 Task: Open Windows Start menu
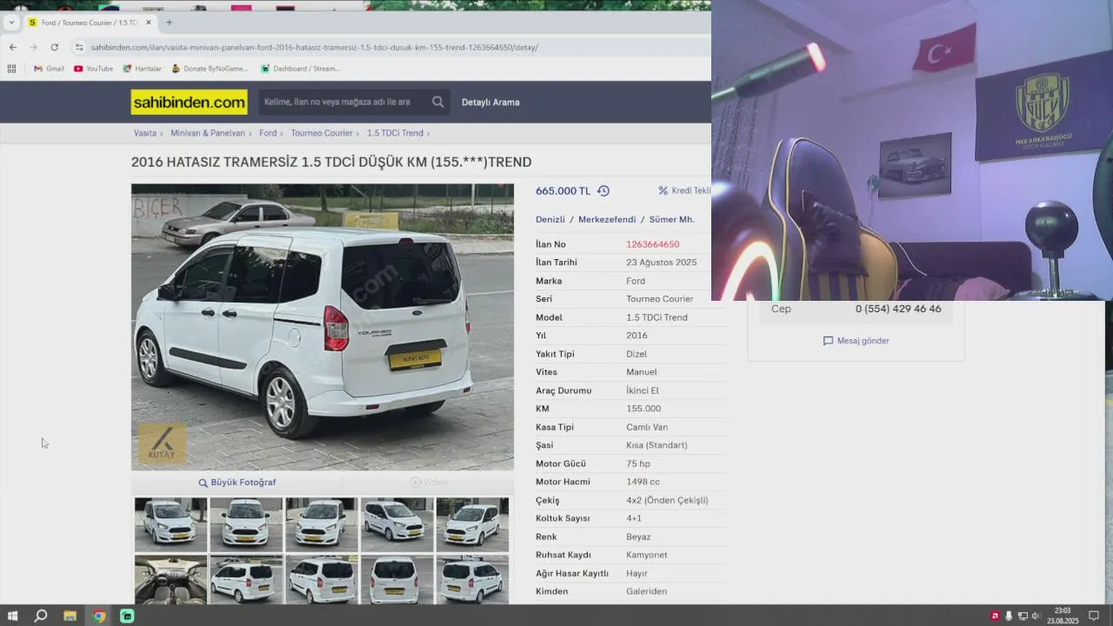12,616
